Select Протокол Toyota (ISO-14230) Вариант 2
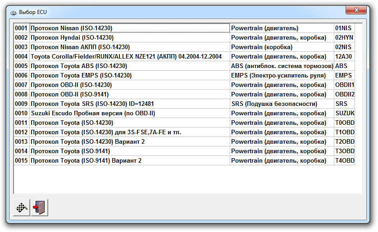378x232 pixels. coord(130,141)
